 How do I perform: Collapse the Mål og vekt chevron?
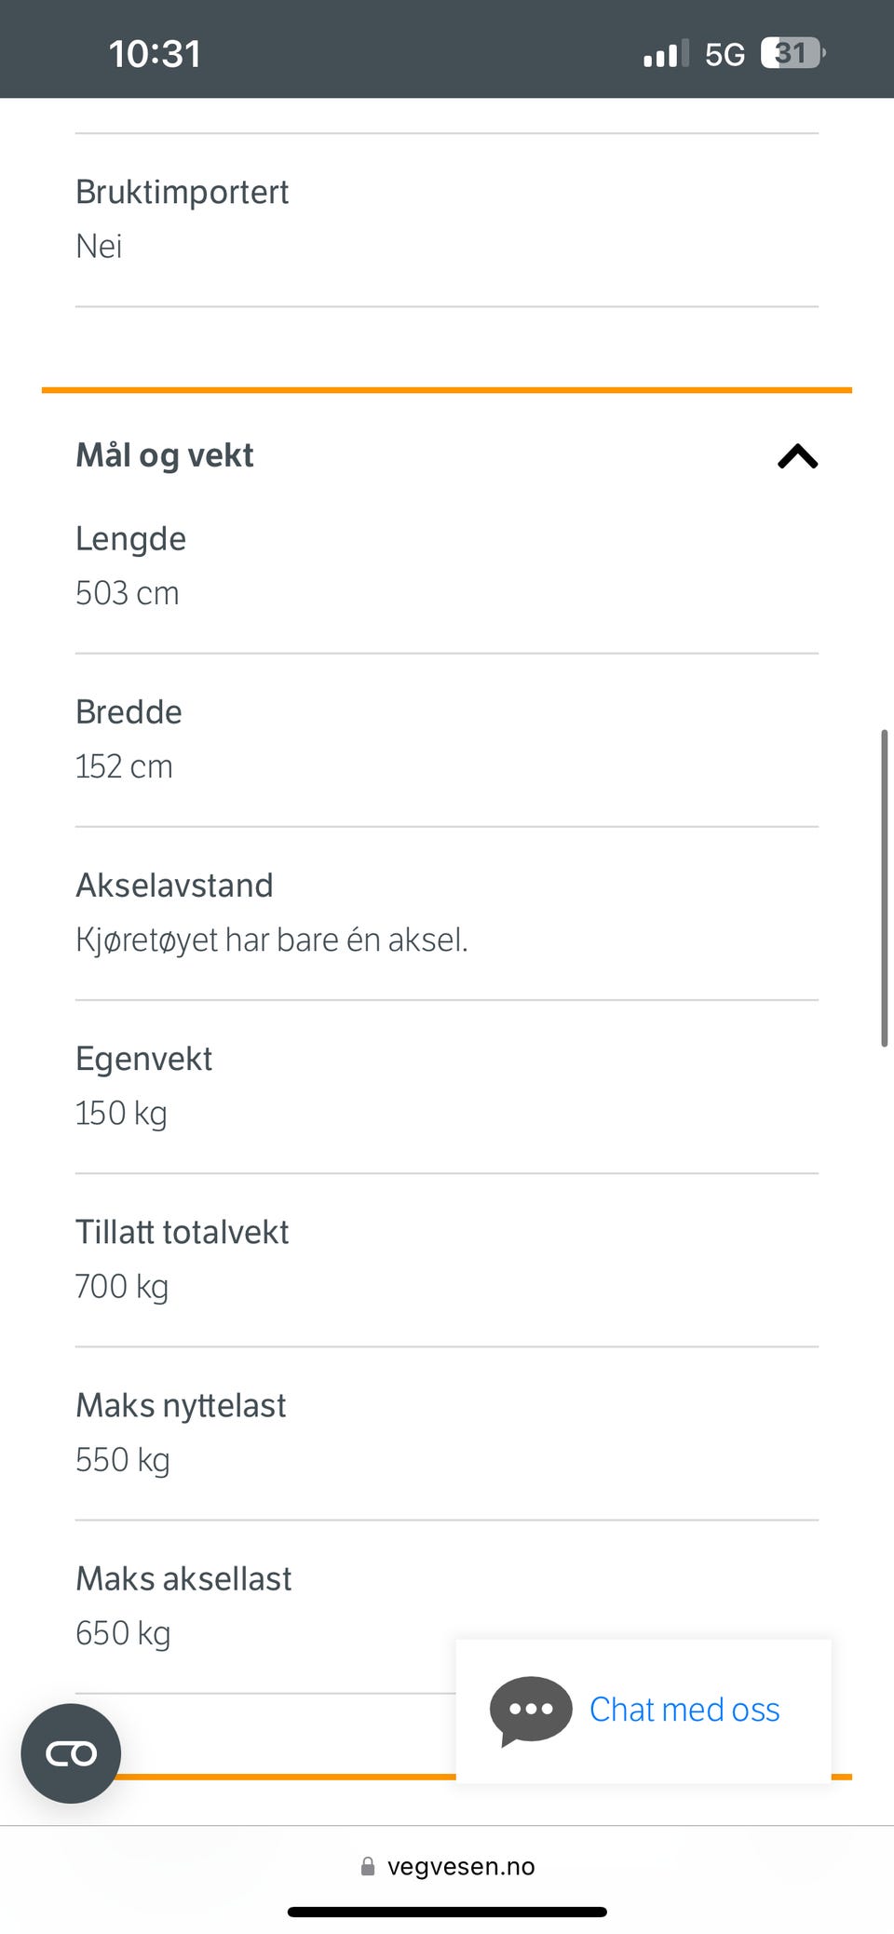pos(797,456)
